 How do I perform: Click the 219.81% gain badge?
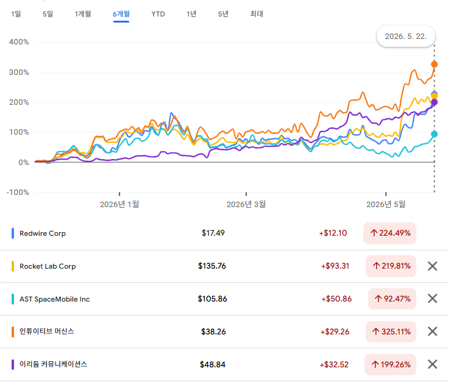click(x=391, y=266)
